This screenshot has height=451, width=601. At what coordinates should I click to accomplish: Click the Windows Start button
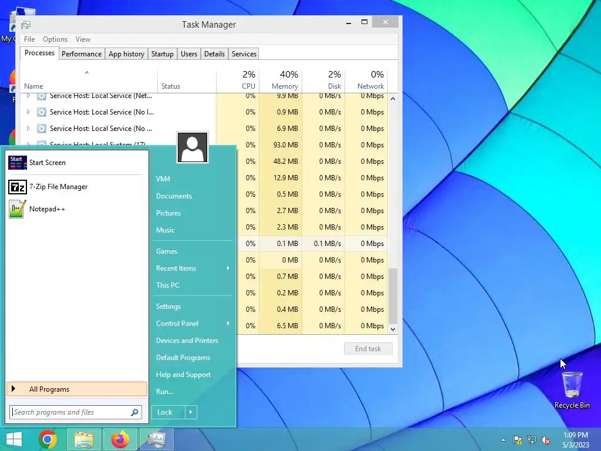click(x=14, y=439)
